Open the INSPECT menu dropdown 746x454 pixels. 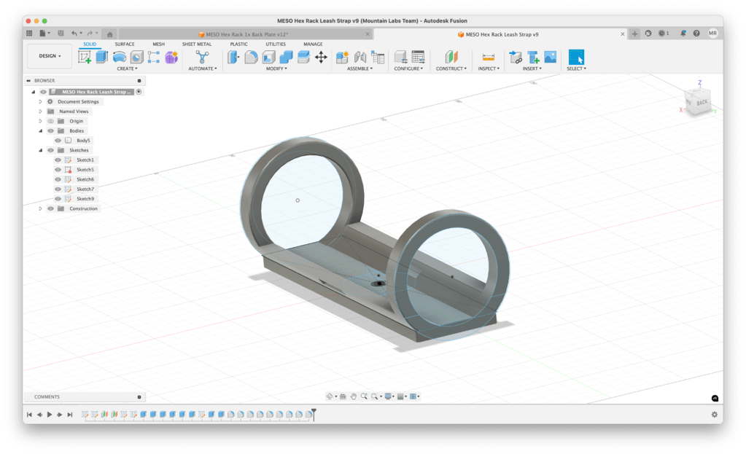[489, 69]
